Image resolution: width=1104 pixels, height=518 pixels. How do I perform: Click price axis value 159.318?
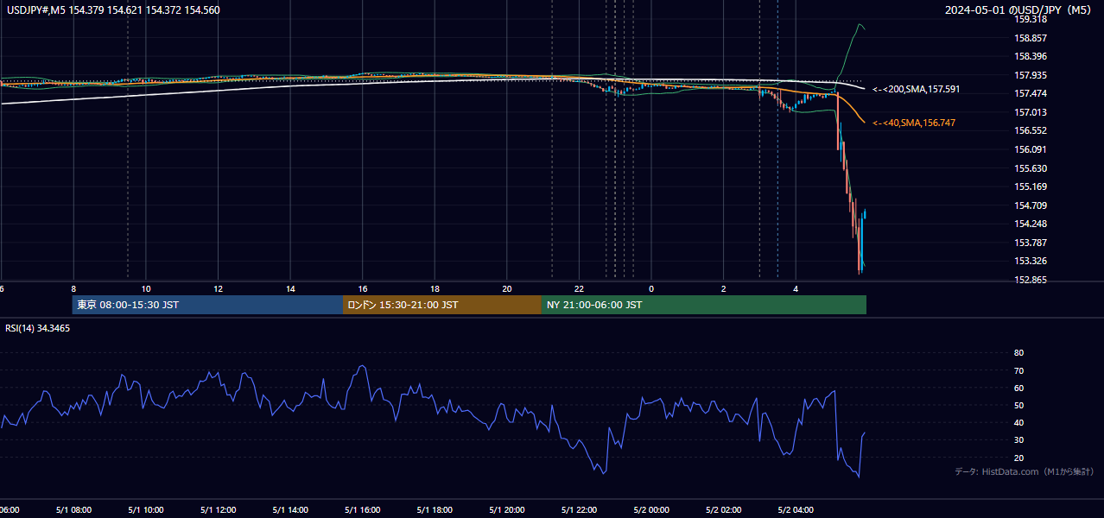coord(1031,19)
